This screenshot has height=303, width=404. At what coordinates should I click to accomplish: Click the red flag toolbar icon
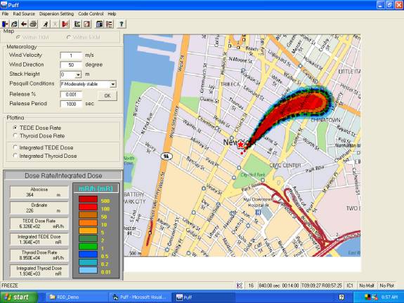[x=65, y=24]
